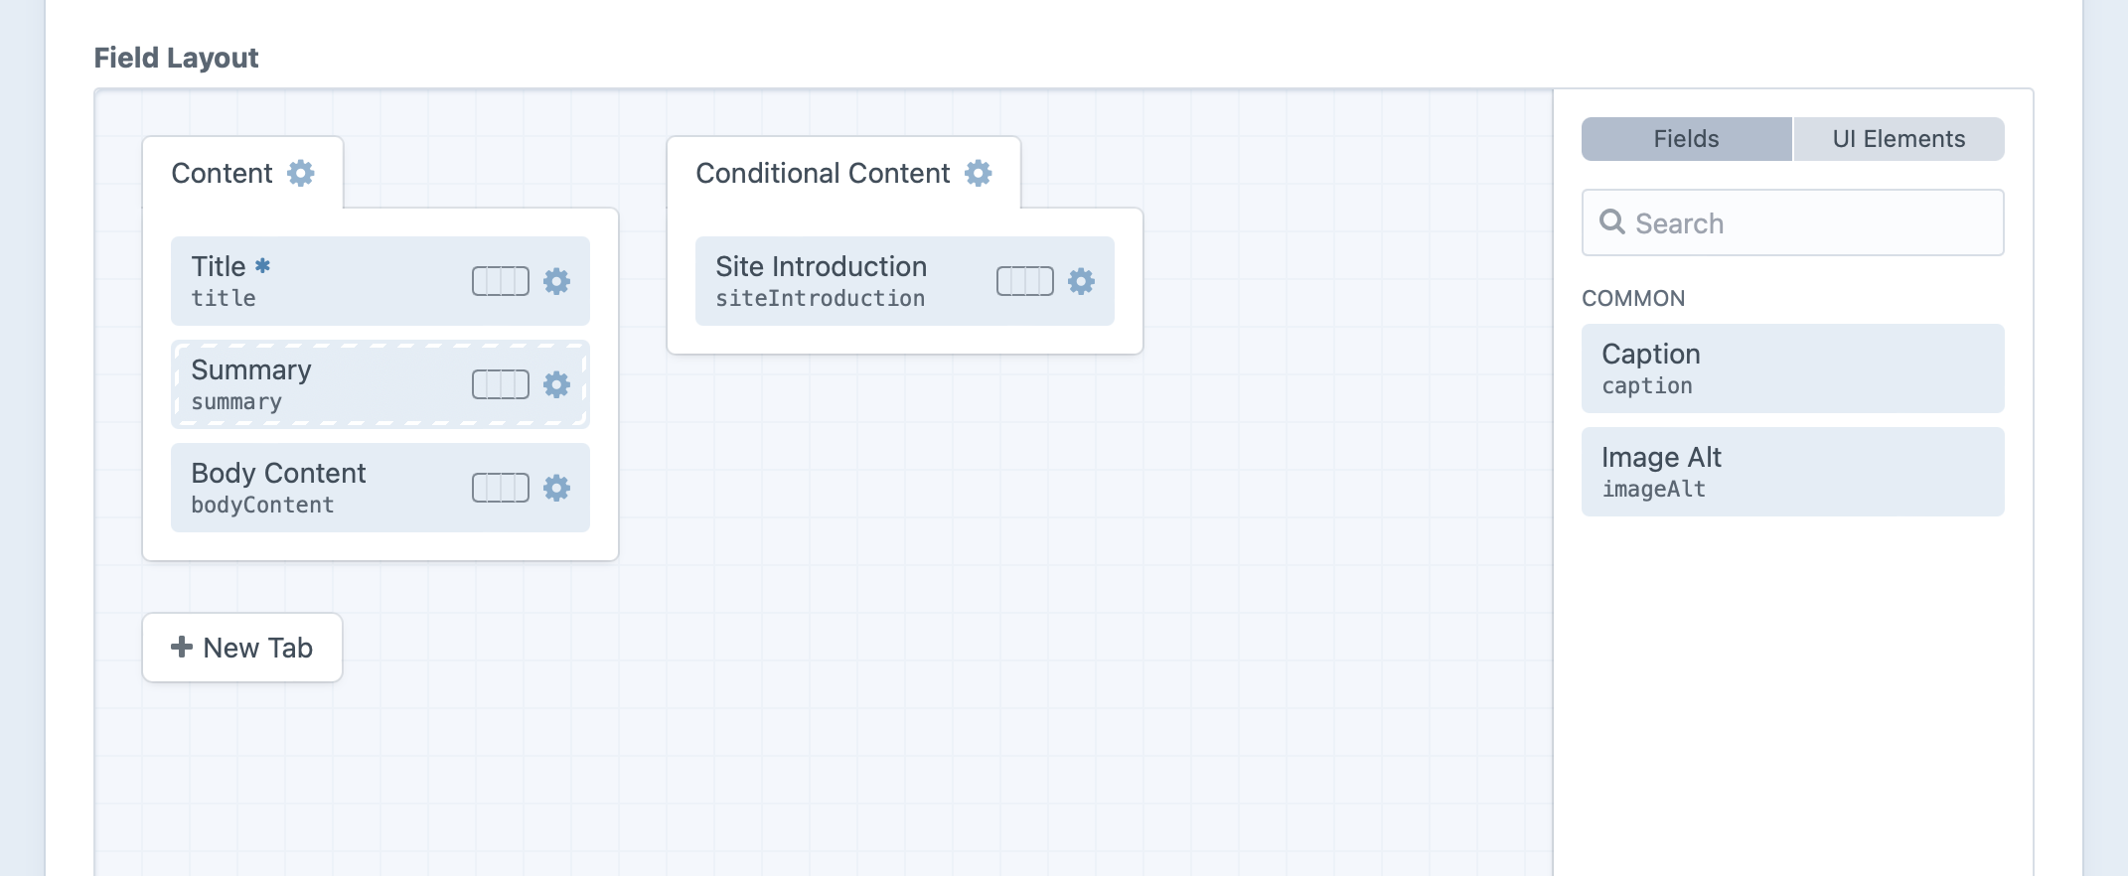The image size is (2128, 876).
Task: Open settings gear for Conditional Content tab
Action: (x=979, y=173)
